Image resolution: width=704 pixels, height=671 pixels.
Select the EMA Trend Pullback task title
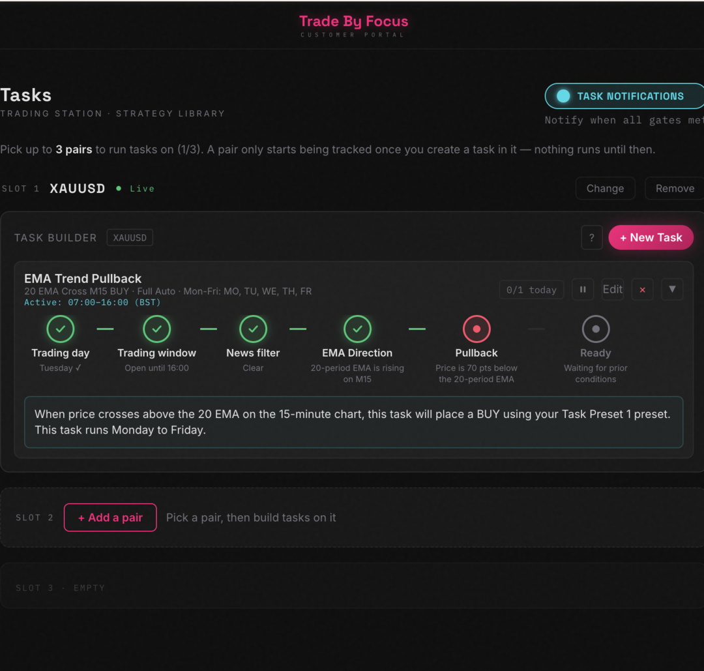pyautogui.click(x=83, y=278)
